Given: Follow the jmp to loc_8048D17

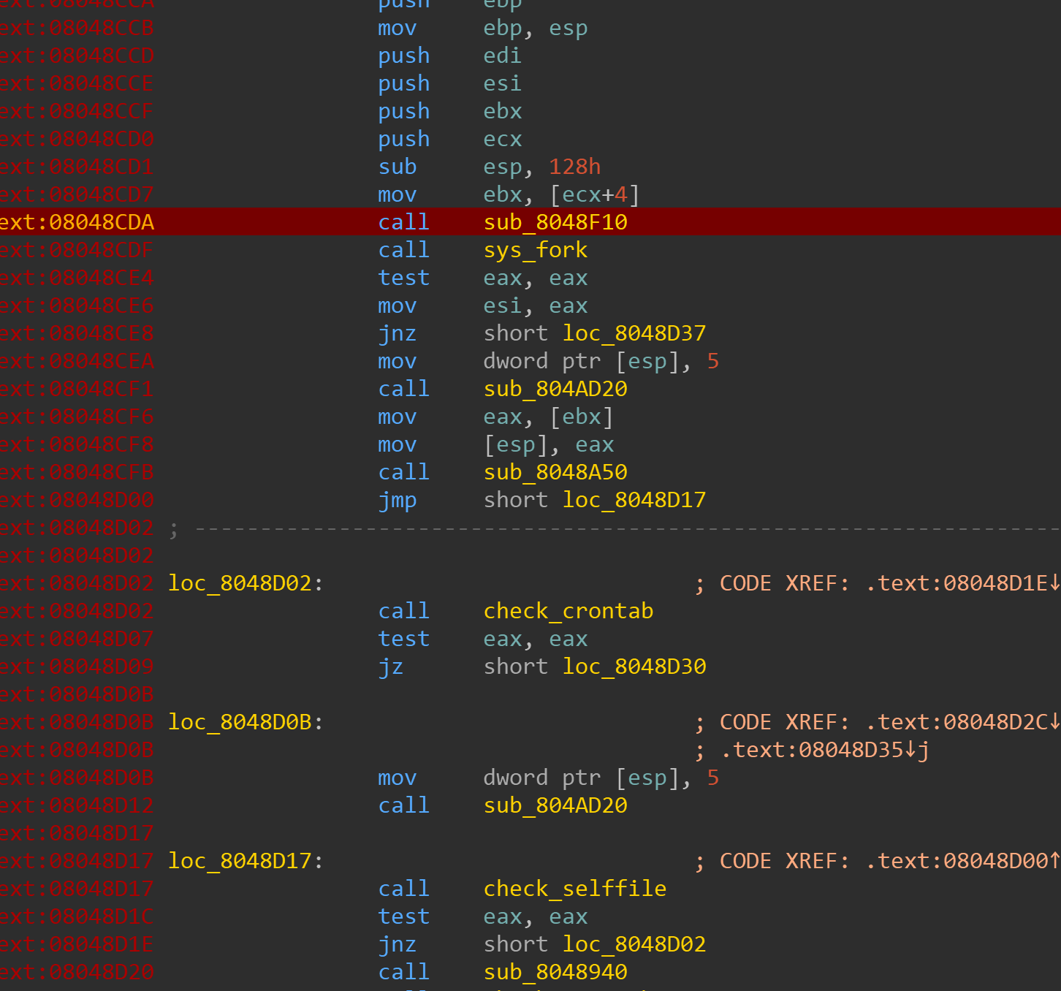Looking at the screenshot, I should (634, 500).
